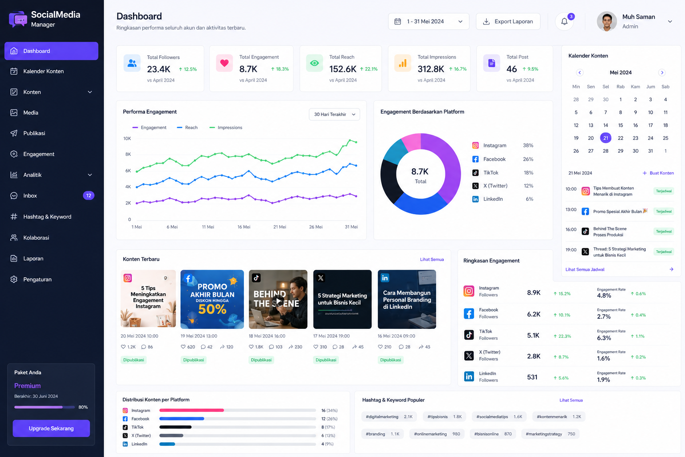Image resolution: width=685 pixels, height=457 pixels.
Task: Open the 30 Hari Terakhir dropdown
Action: point(334,114)
